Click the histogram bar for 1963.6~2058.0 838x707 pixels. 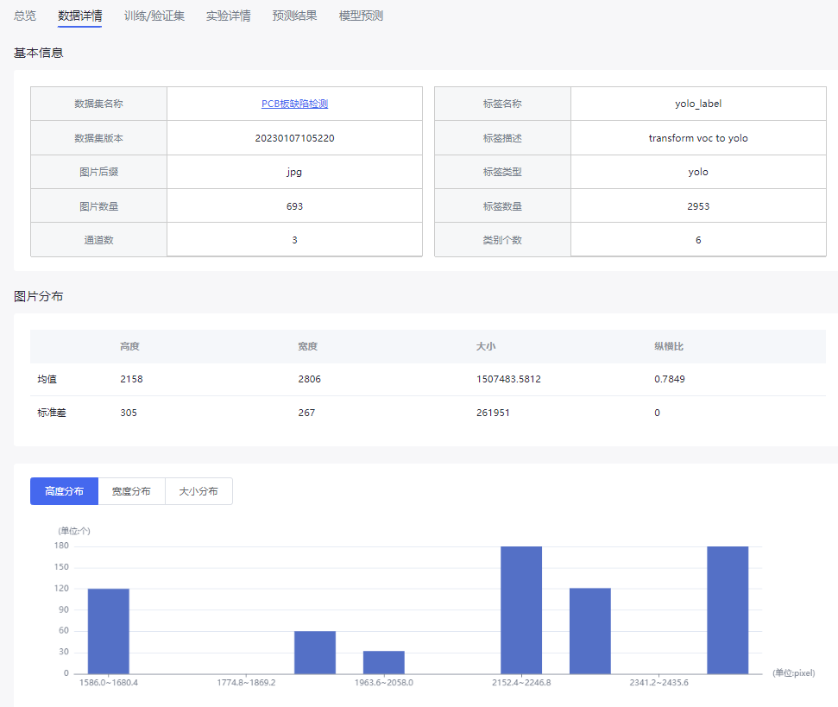[x=383, y=662]
